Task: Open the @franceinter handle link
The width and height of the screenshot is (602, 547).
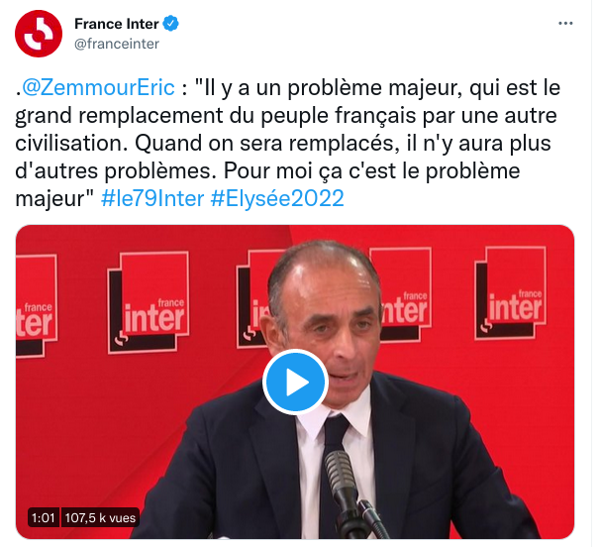Action: [x=116, y=44]
